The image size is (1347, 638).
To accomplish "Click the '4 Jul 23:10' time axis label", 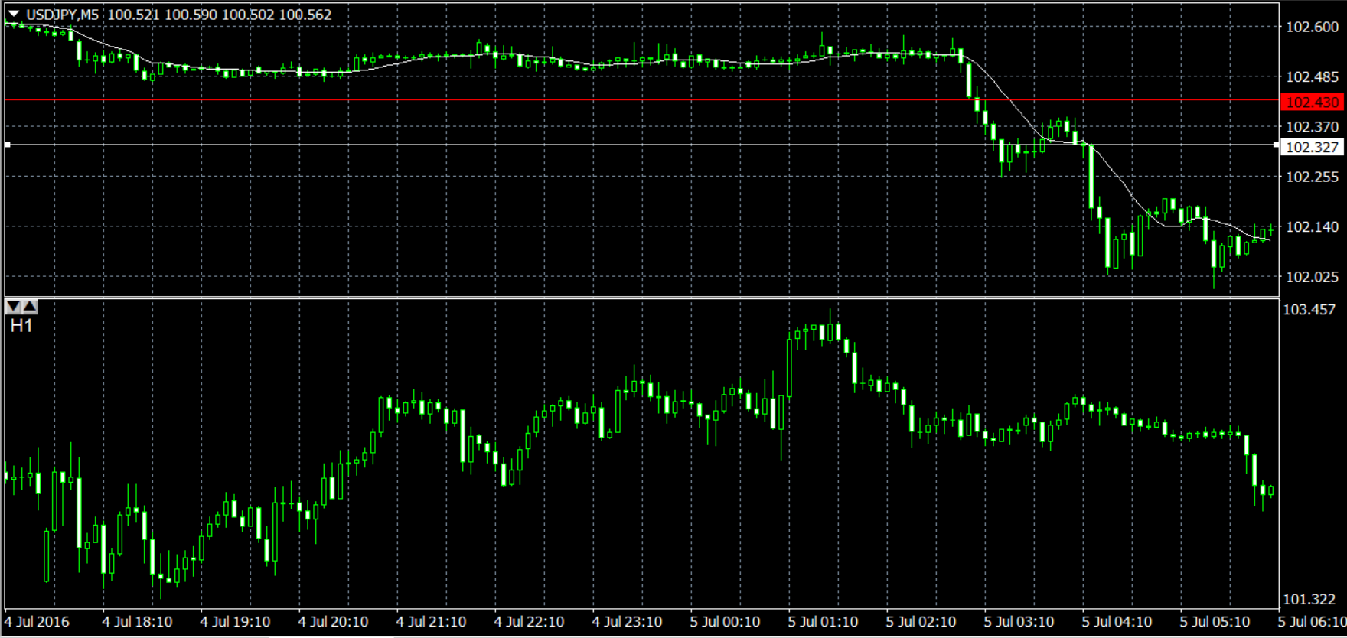I will click(627, 622).
